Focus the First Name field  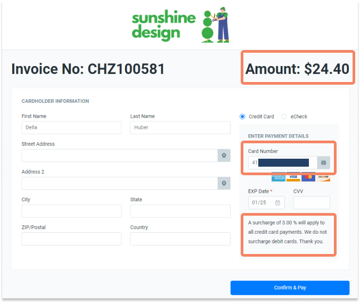(71, 128)
